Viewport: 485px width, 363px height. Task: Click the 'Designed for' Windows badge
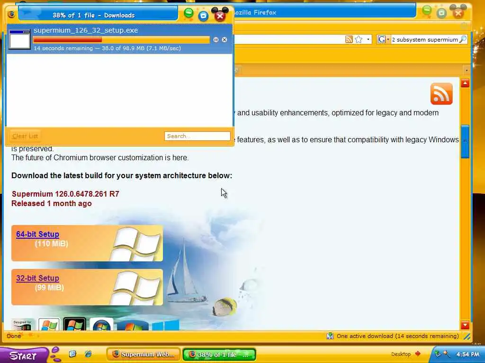(x=22, y=325)
